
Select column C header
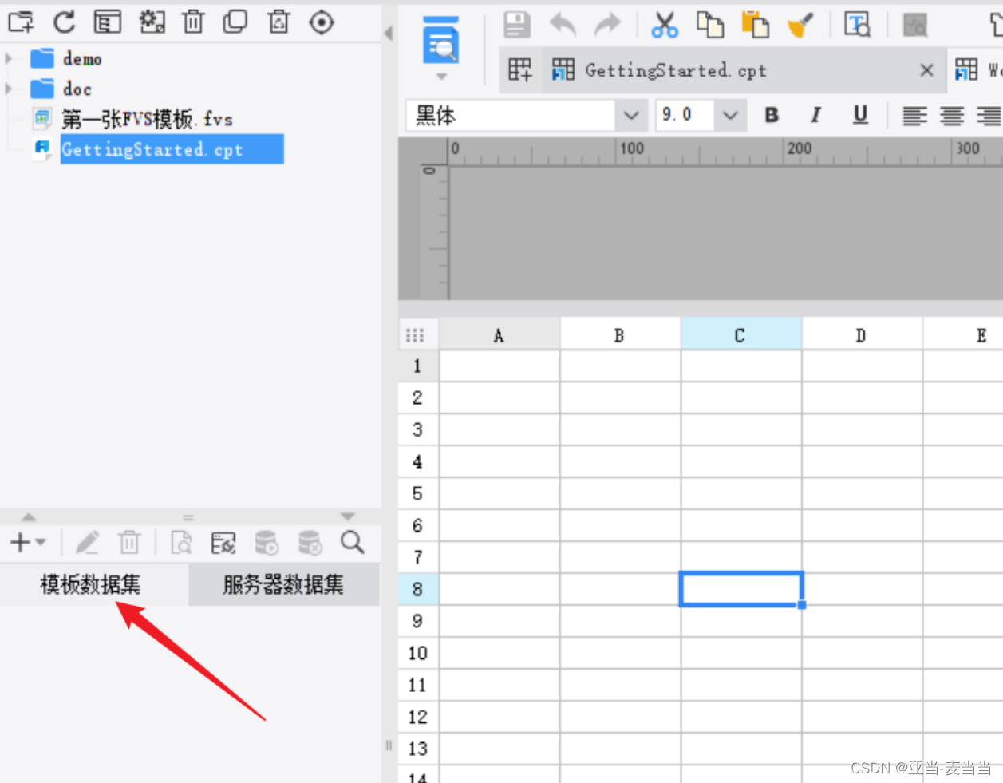pos(740,335)
